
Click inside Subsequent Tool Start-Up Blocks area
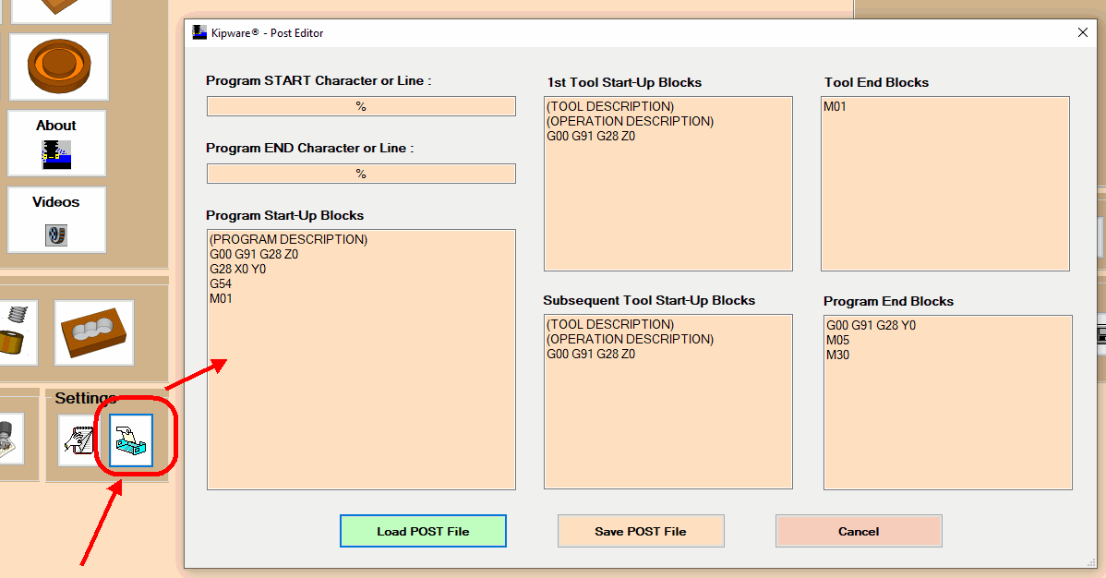click(668, 402)
